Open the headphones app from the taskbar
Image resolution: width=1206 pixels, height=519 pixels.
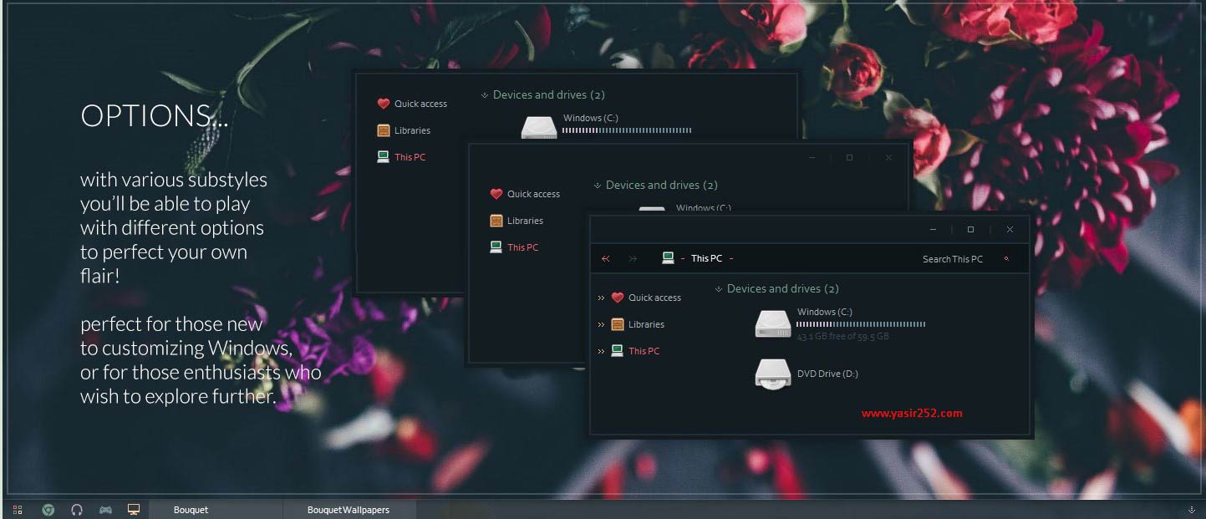click(77, 509)
